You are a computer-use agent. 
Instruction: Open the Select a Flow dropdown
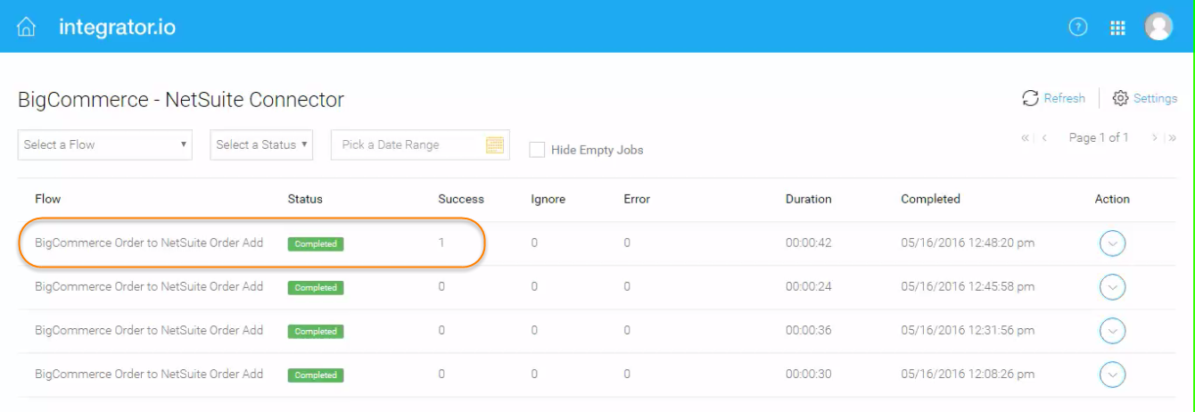pyautogui.click(x=105, y=144)
